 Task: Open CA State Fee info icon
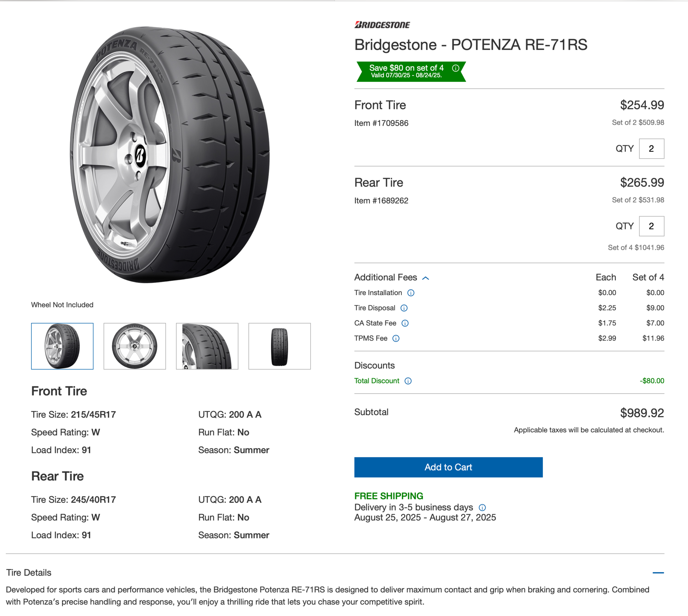(x=405, y=323)
